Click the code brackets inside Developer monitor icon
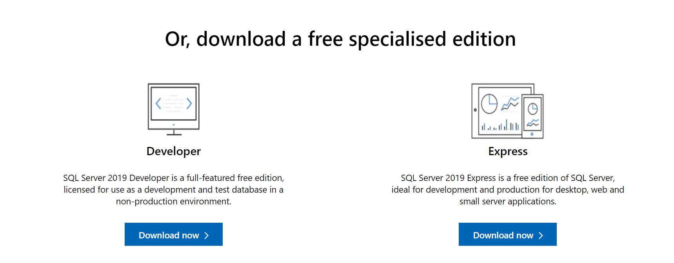The image size is (674, 263). coord(173,103)
